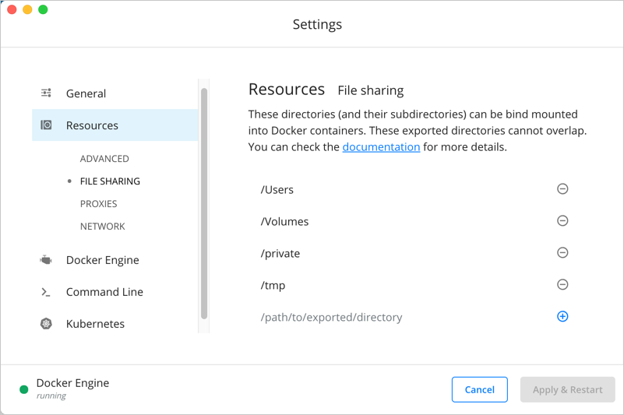Click the Docker Engine whale icon
This screenshot has width=624, height=415.
pyautogui.click(x=46, y=260)
